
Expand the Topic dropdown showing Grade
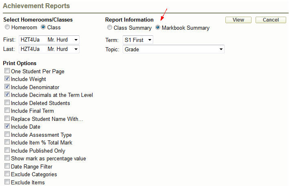click(173, 49)
